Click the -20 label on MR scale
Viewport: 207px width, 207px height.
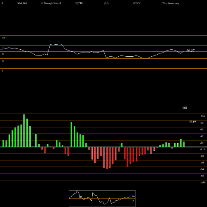[202, 156]
